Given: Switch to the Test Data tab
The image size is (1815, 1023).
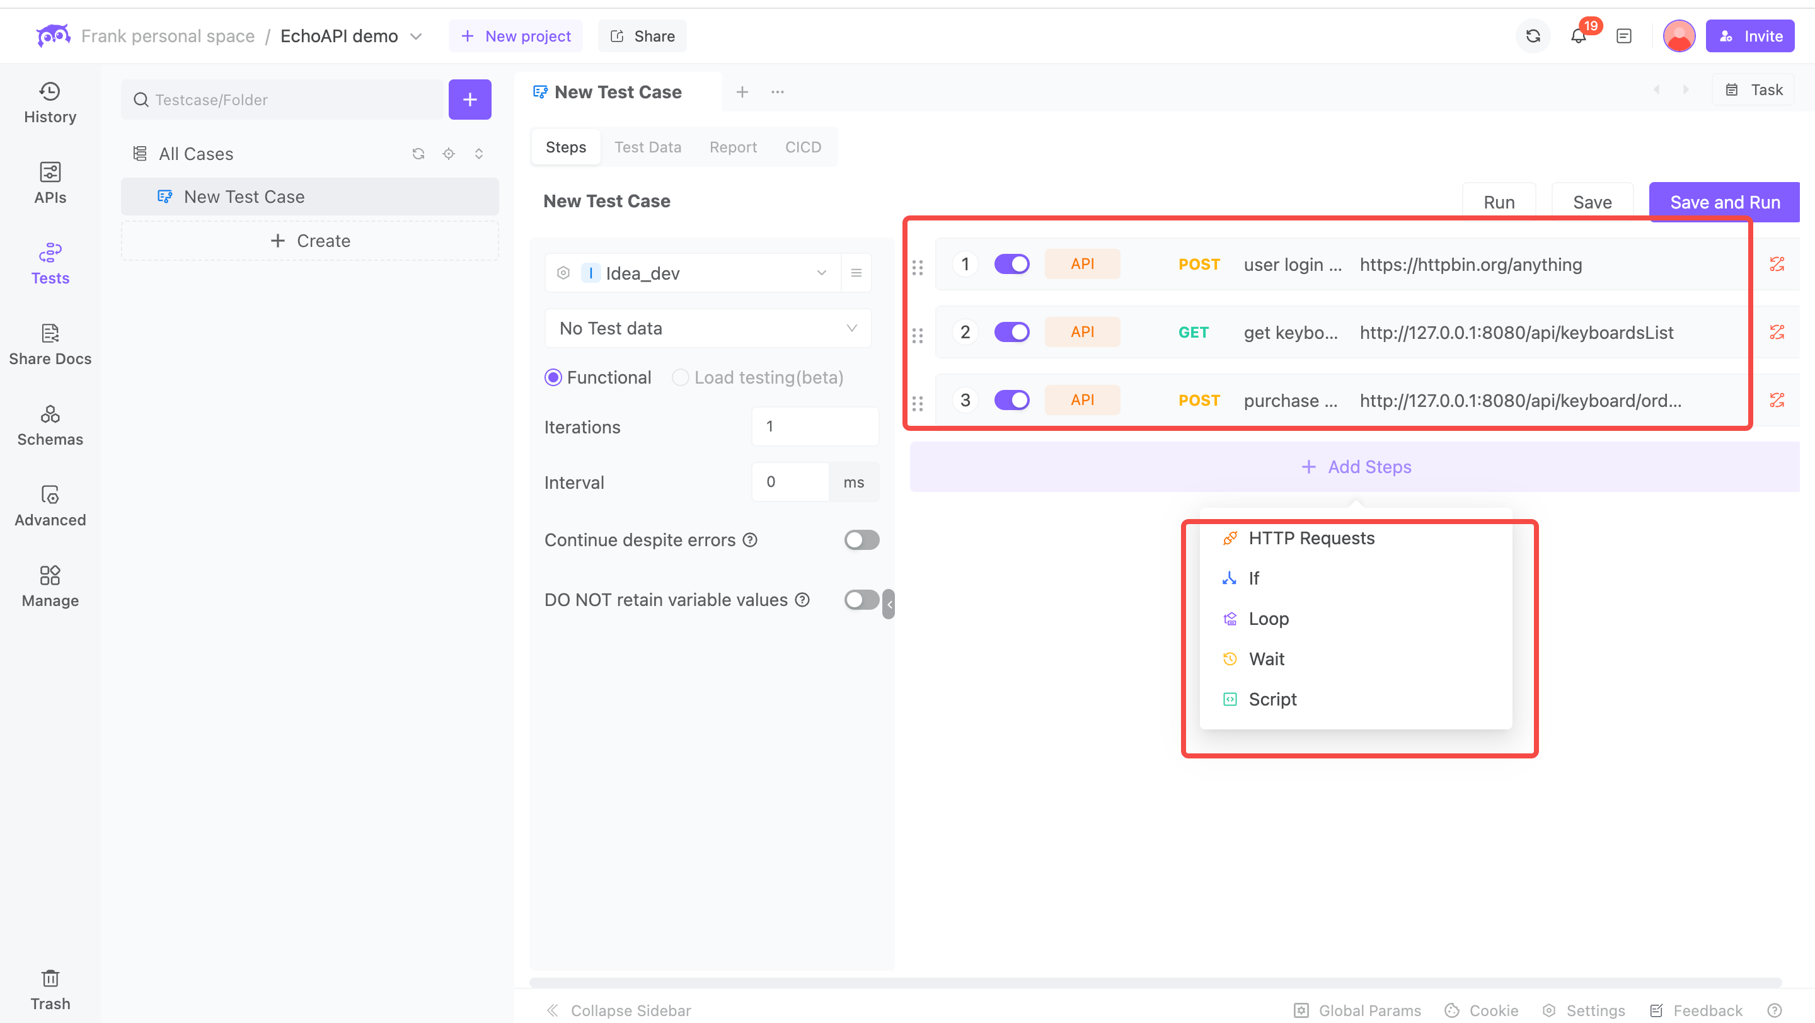Looking at the screenshot, I should [x=647, y=147].
